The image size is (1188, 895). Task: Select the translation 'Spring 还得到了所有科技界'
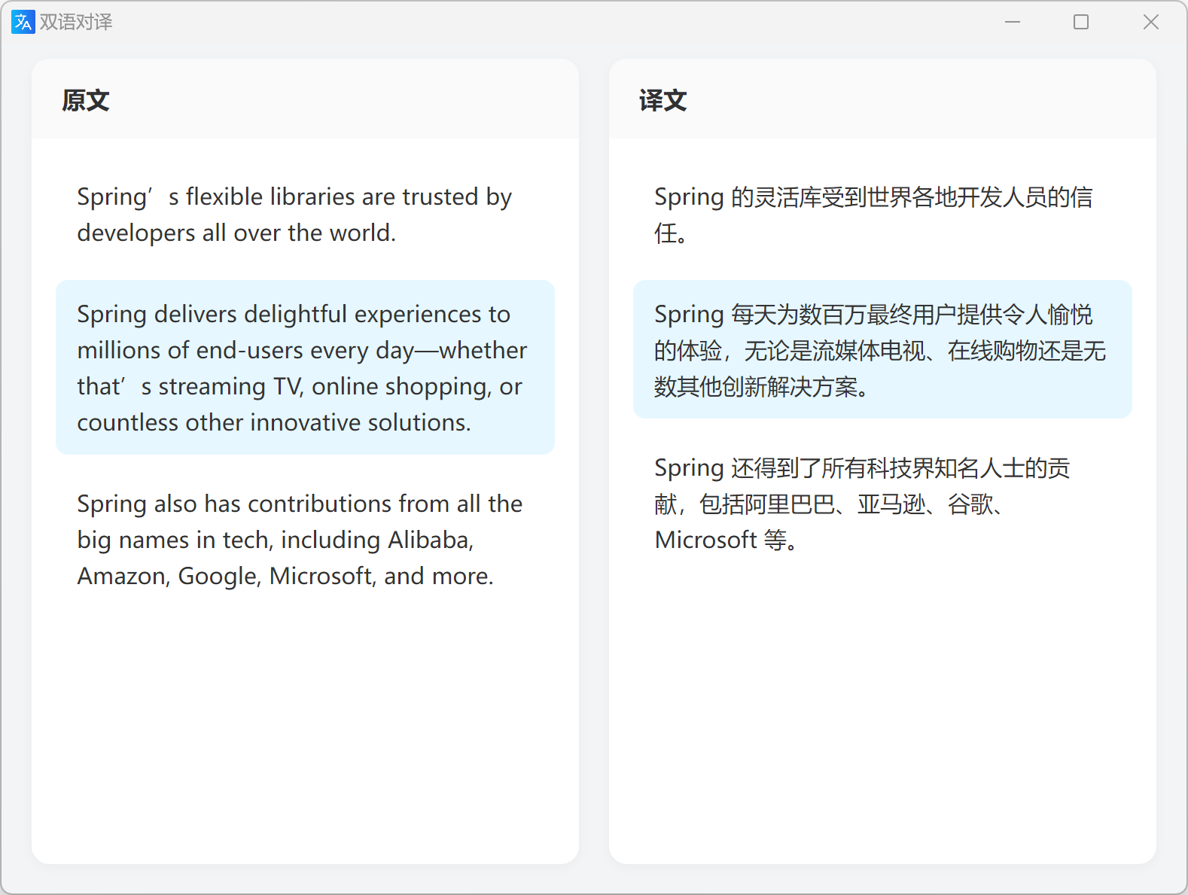(x=882, y=504)
